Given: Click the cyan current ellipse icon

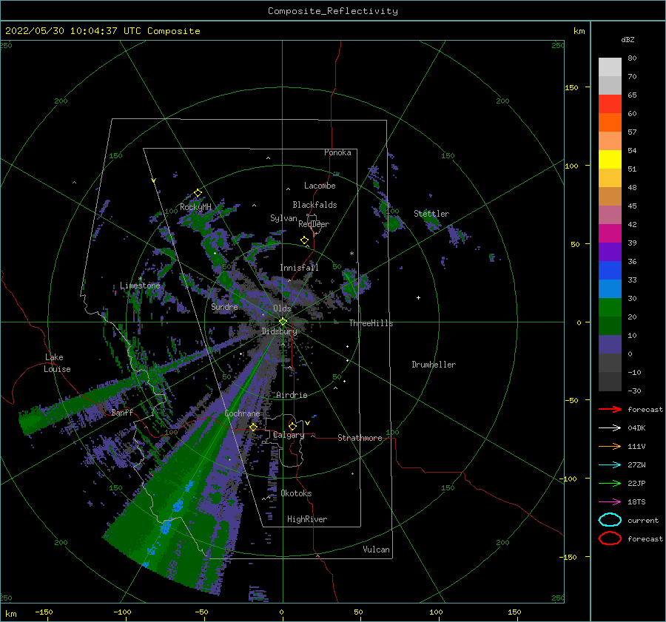Looking at the screenshot, I should pyautogui.click(x=610, y=520).
